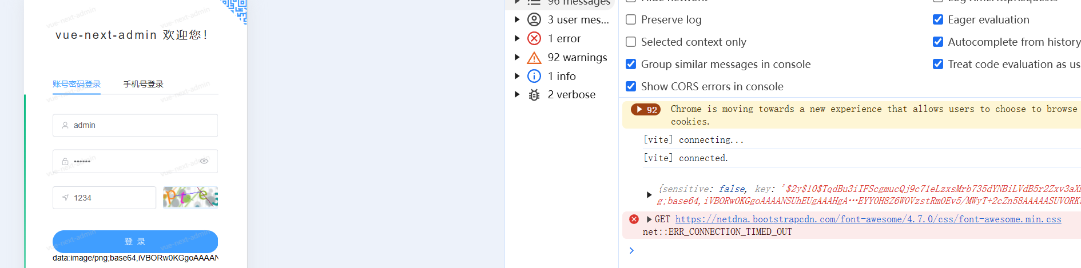Refresh the captcha image
This screenshot has width=1081, height=268.
(x=190, y=198)
